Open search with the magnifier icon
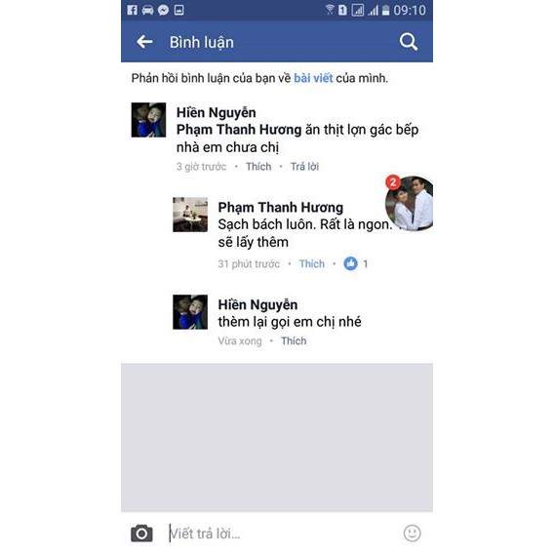This screenshot has width=554, height=554. coord(408,42)
